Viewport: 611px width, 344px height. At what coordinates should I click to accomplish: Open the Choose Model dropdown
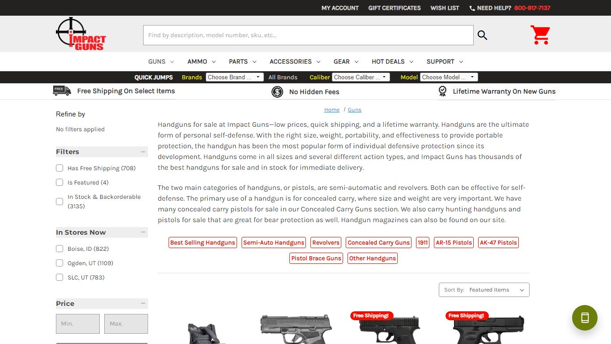(x=449, y=77)
